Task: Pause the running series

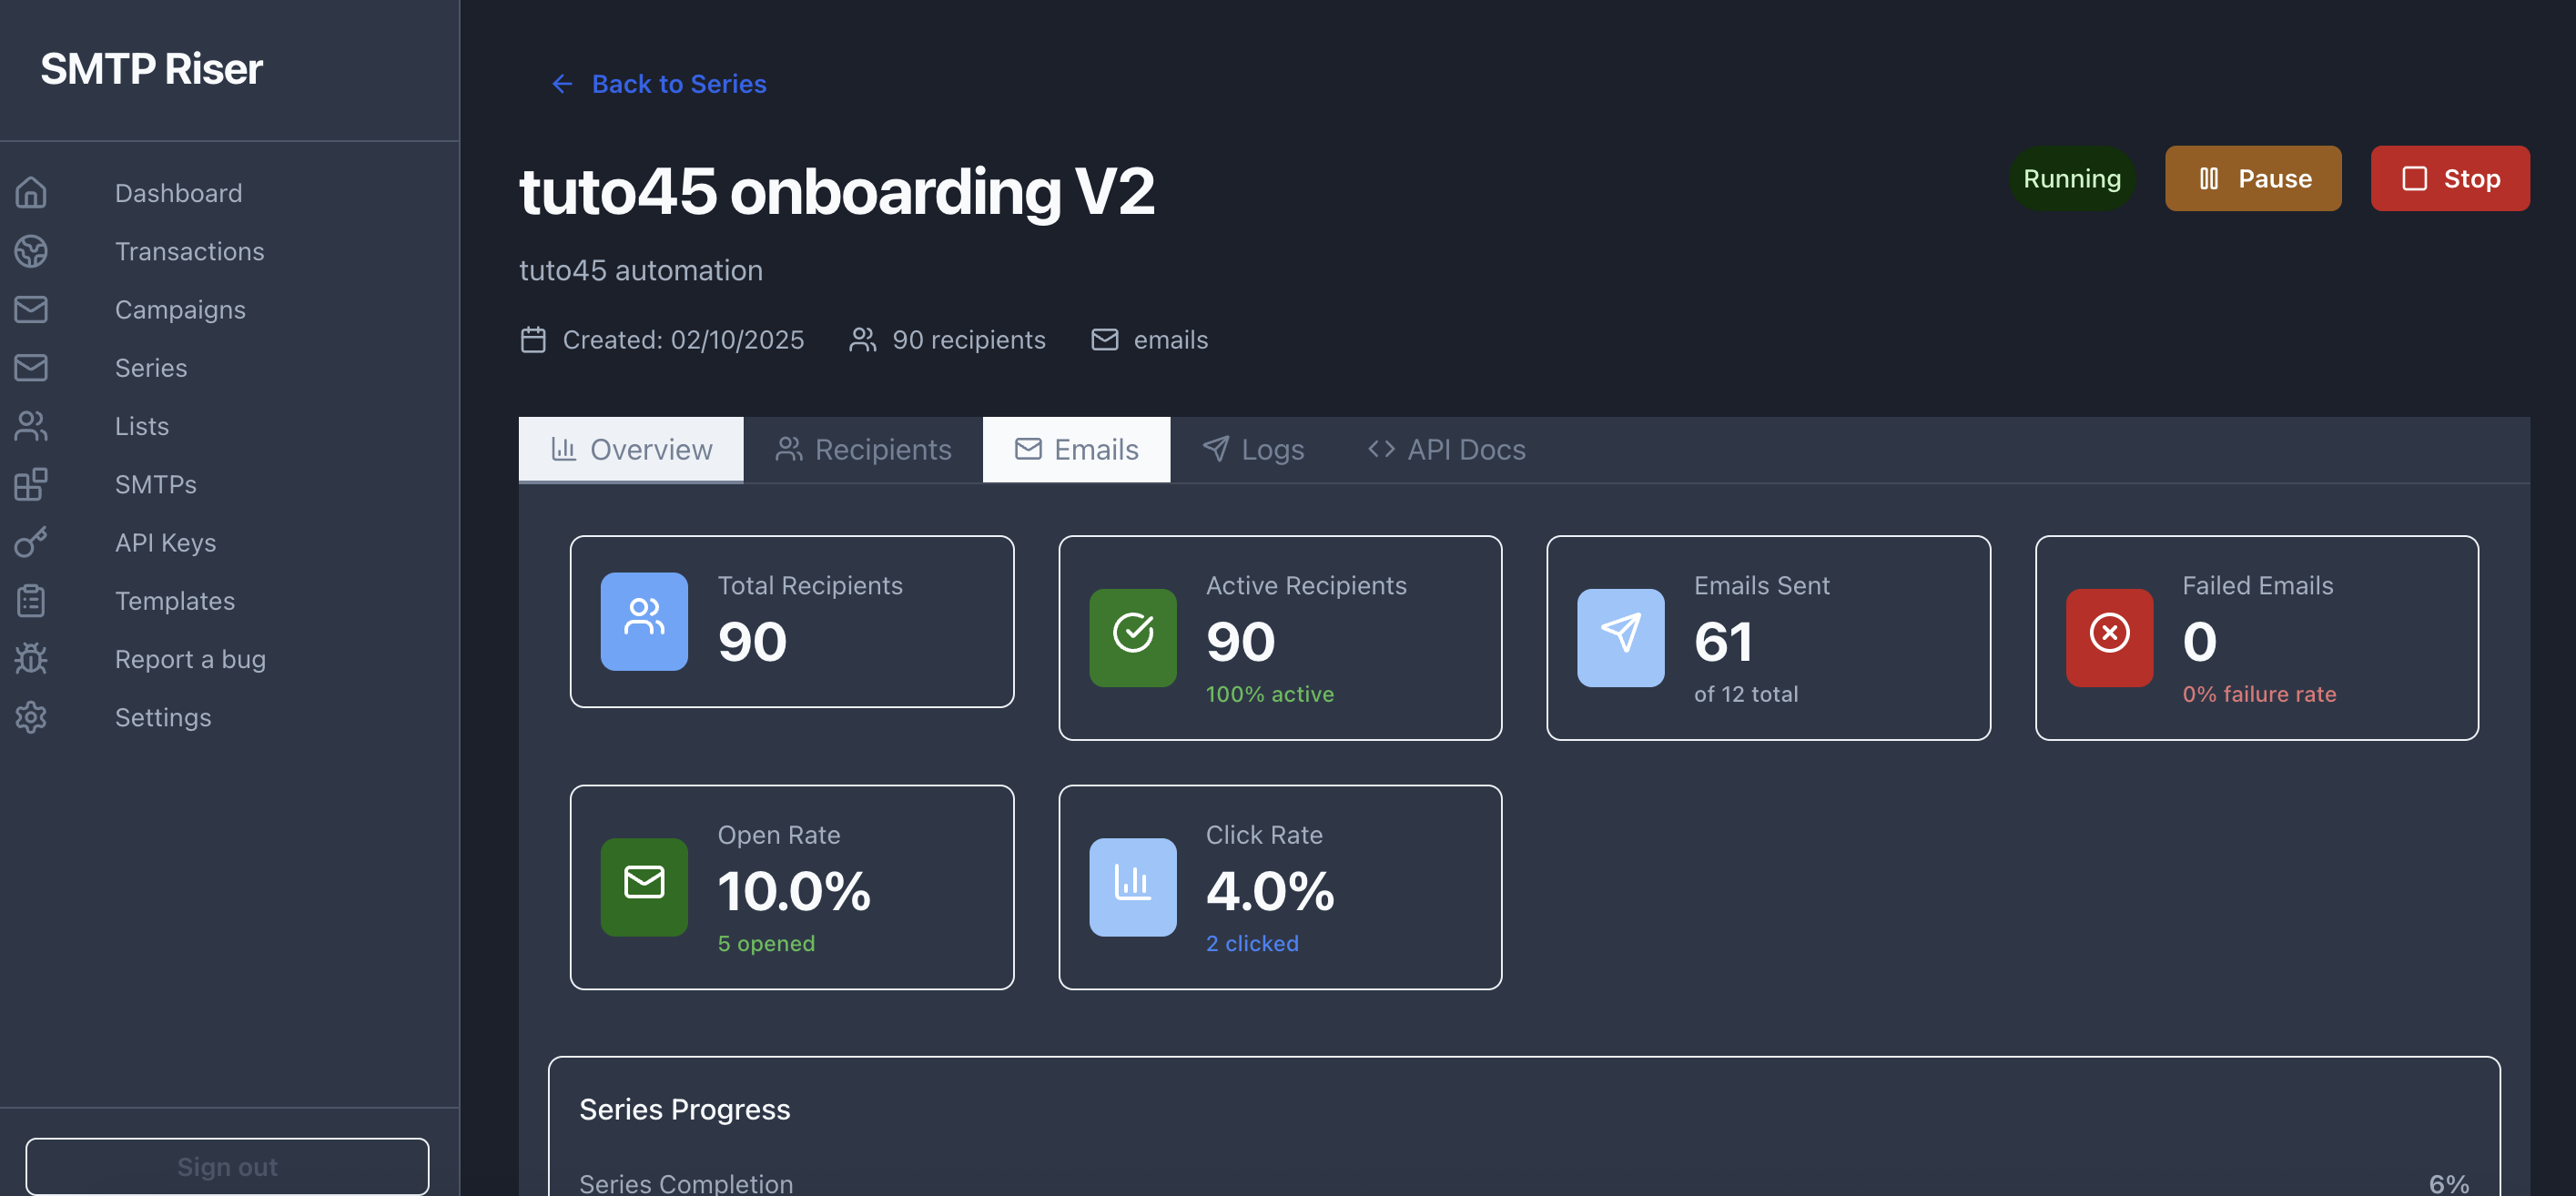Action: (2252, 179)
